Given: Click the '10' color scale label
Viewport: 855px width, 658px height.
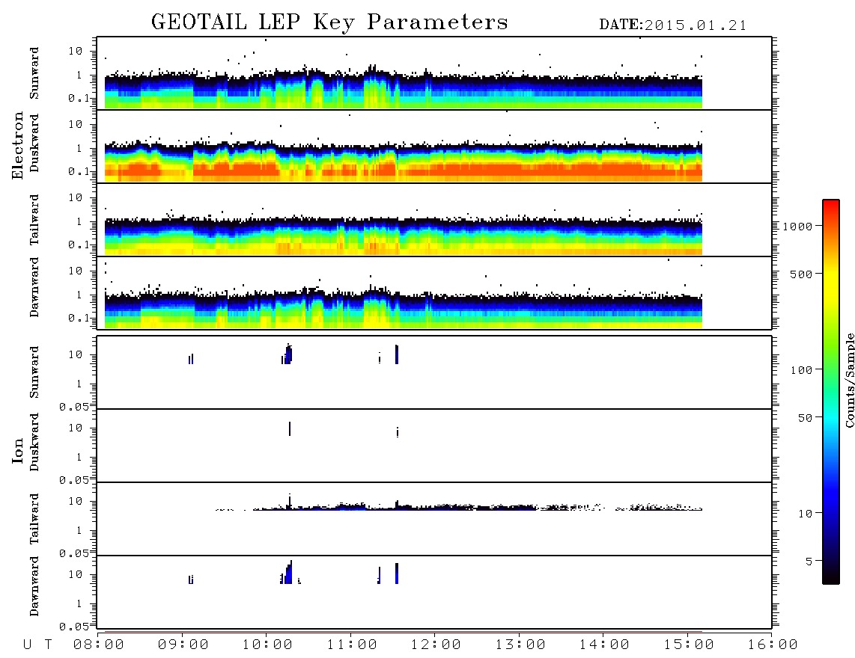Looking at the screenshot, I should 806,513.
